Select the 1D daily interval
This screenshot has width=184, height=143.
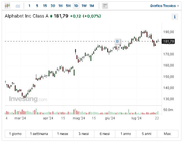pos(76,6)
